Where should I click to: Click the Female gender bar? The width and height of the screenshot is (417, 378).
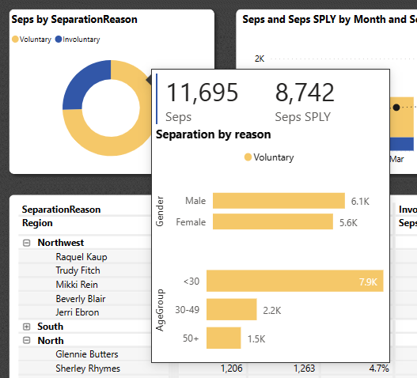tap(273, 221)
